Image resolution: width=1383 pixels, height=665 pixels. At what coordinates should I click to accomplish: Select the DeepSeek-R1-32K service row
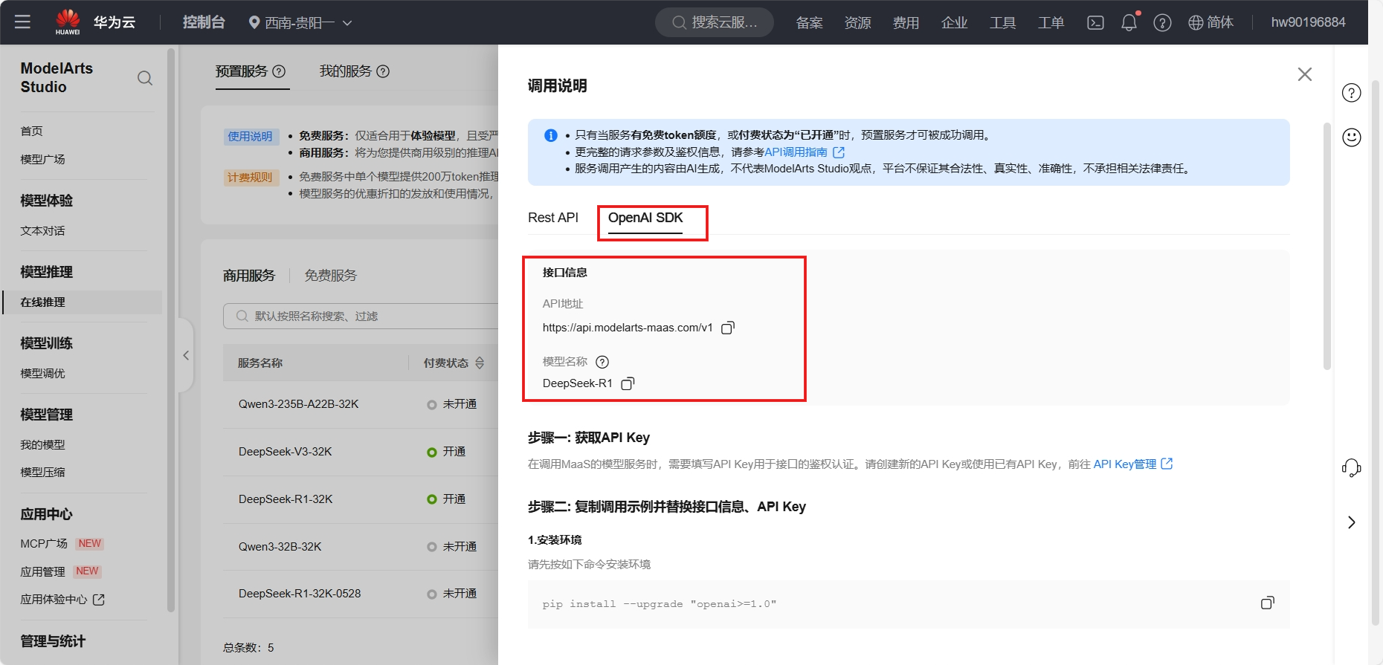[361, 499]
